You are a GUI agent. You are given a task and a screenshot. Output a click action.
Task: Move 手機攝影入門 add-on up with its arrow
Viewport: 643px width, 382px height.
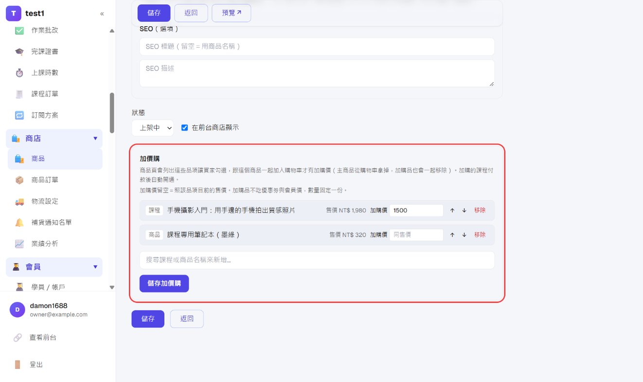point(452,210)
